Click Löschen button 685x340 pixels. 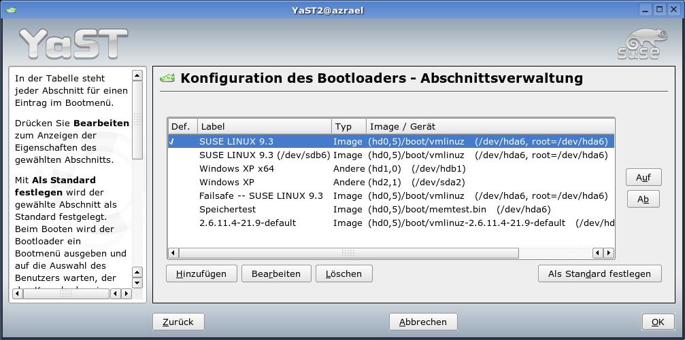[x=344, y=273]
